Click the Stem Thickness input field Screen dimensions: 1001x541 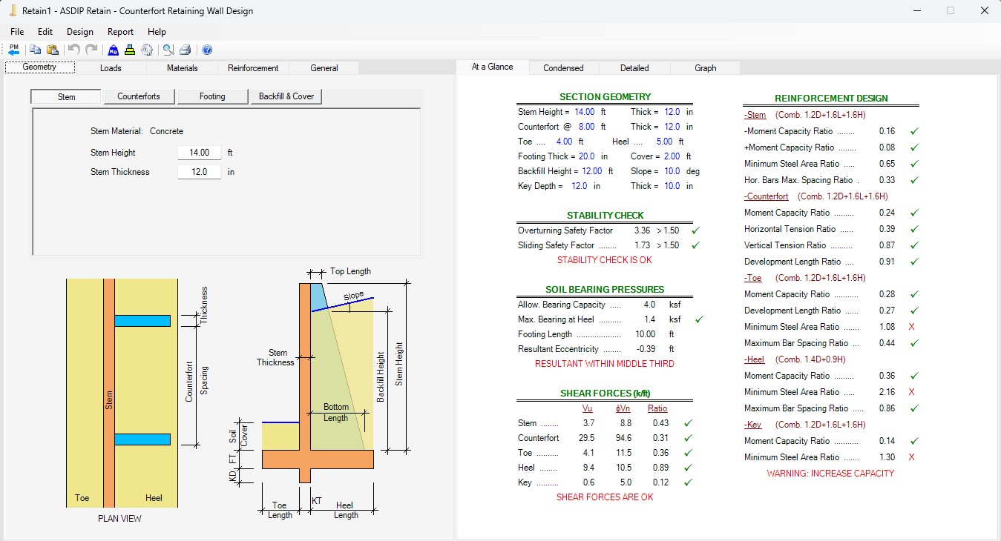pyautogui.click(x=200, y=172)
